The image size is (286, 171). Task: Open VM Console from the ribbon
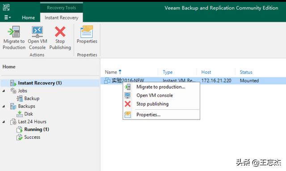pyautogui.click(x=38, y=38)
